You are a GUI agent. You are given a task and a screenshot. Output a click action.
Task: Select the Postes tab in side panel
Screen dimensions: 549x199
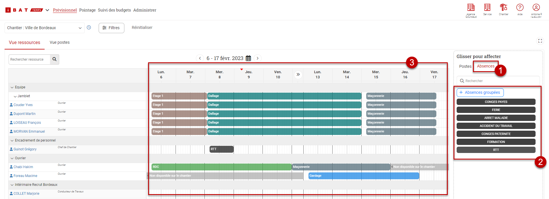coord(465,66)
